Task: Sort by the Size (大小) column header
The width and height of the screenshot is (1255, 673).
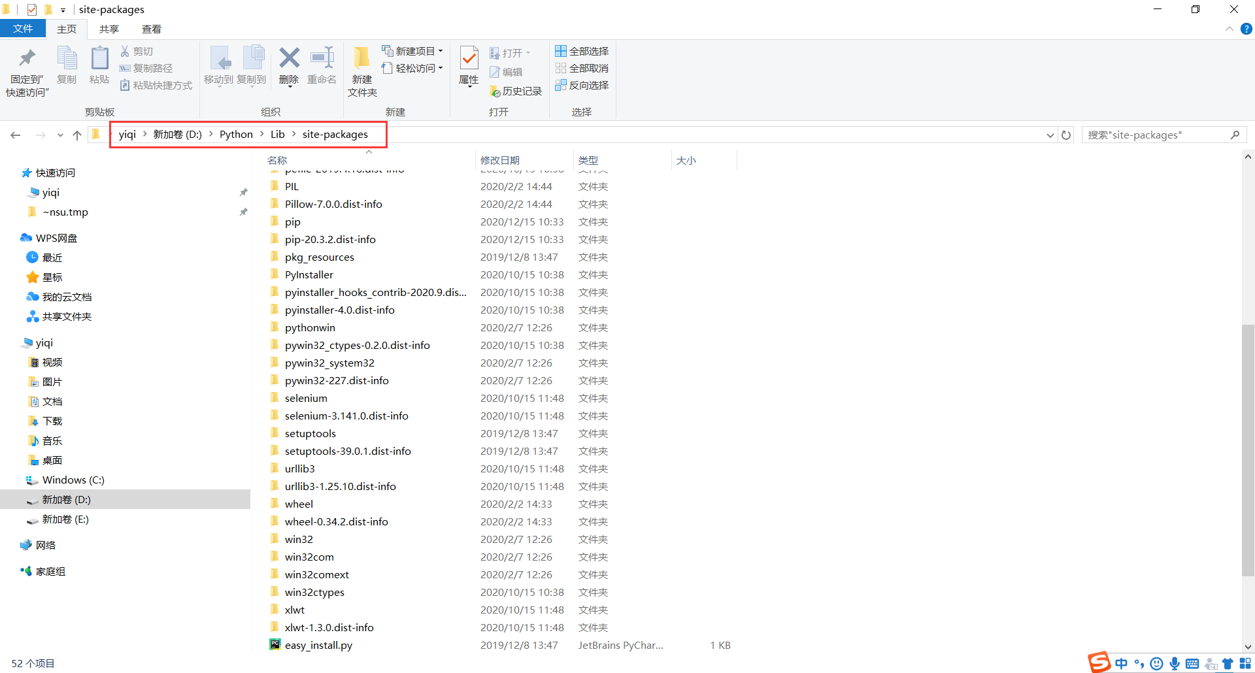Action: (686, 160)
